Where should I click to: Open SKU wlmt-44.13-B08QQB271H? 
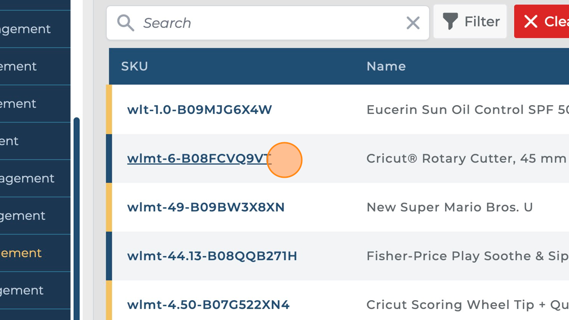click(x=212, y=256)
